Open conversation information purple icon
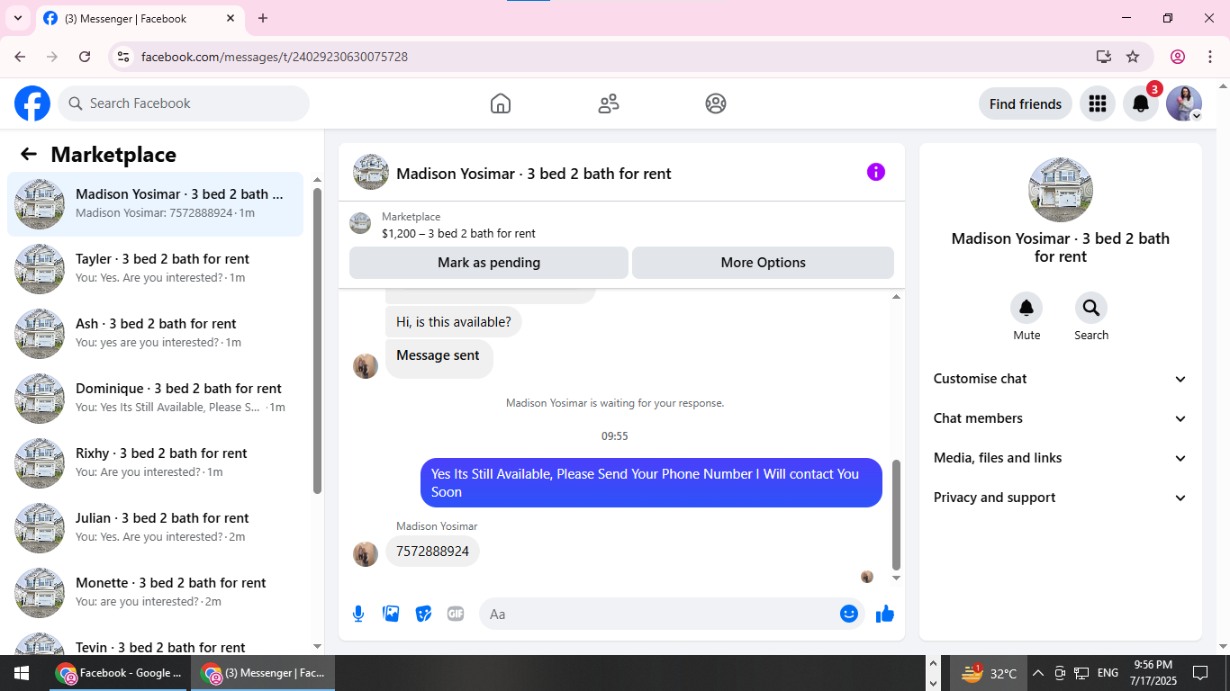Screen dimensions: 1230x691 876,172
